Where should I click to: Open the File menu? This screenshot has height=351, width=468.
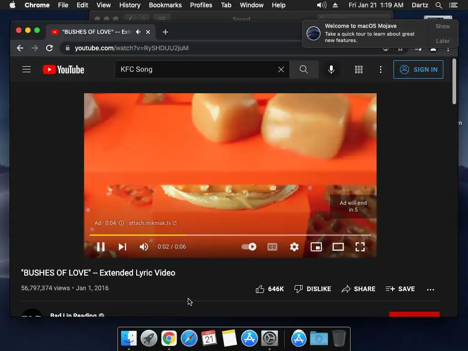pyautogui.click(x=63, y=5)
